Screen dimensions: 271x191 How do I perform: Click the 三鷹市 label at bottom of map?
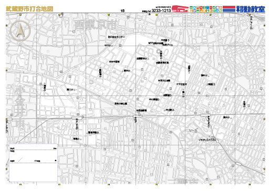186,181
